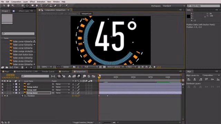Click the snapshot camera icon in viewer
This screenshot has height=124, width=221.
(x=74, y=67)
